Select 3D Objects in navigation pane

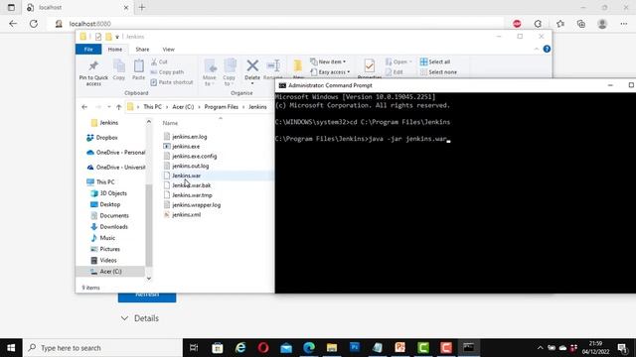click(113, 193)
